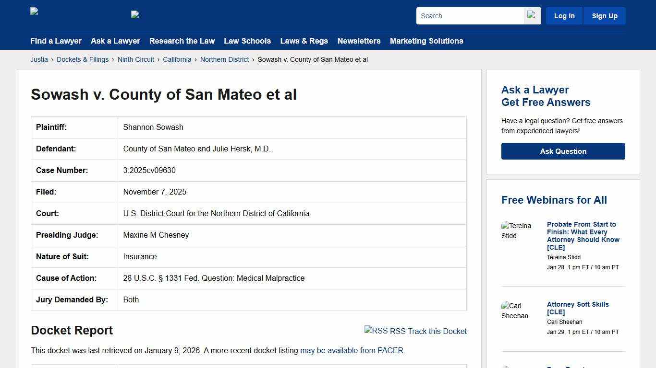Click inside the Search input field
This screenshot has width=656, height=368.
click(468, 15)
